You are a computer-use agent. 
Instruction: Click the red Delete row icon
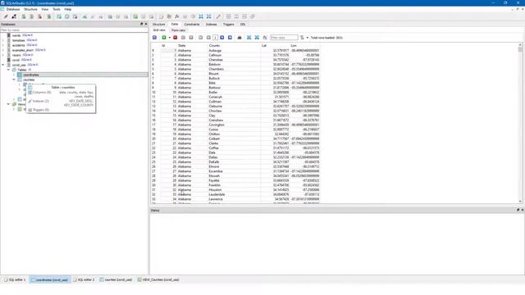pos(175,38)
